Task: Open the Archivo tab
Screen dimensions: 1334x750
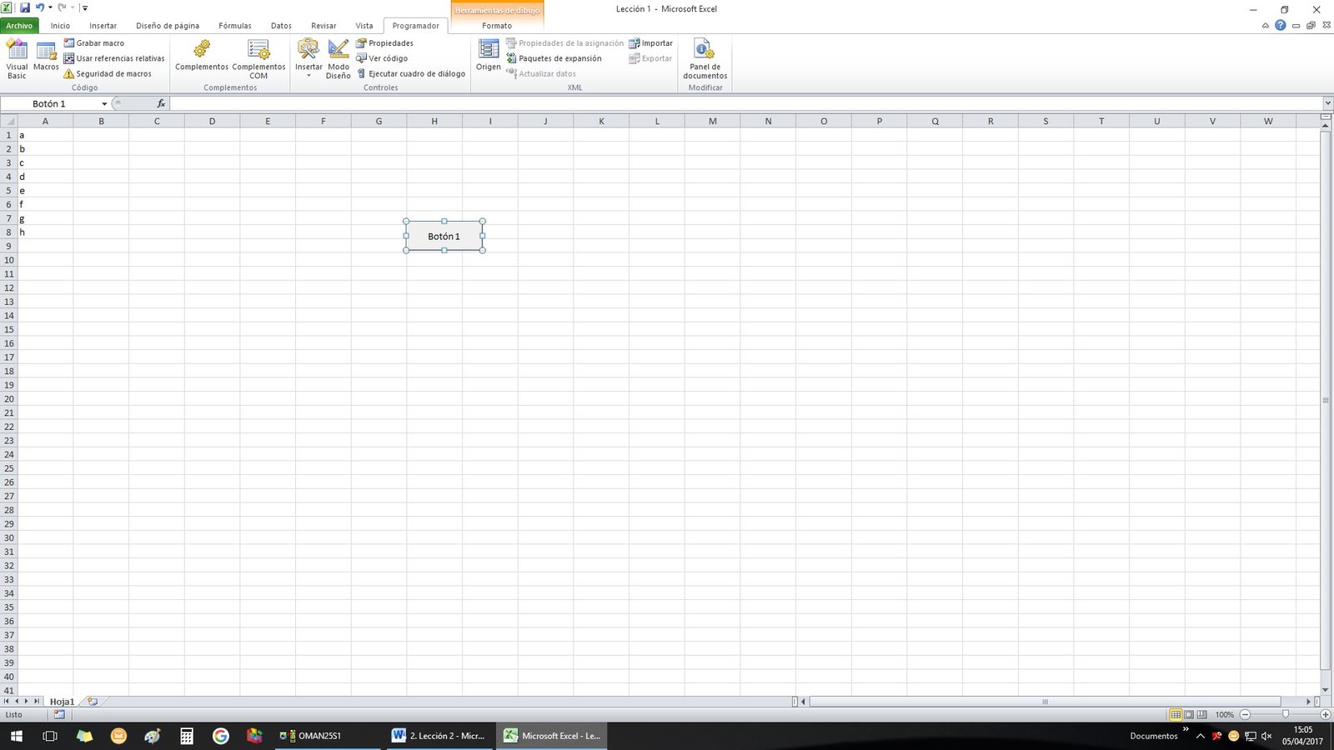Action: (19, 26)
